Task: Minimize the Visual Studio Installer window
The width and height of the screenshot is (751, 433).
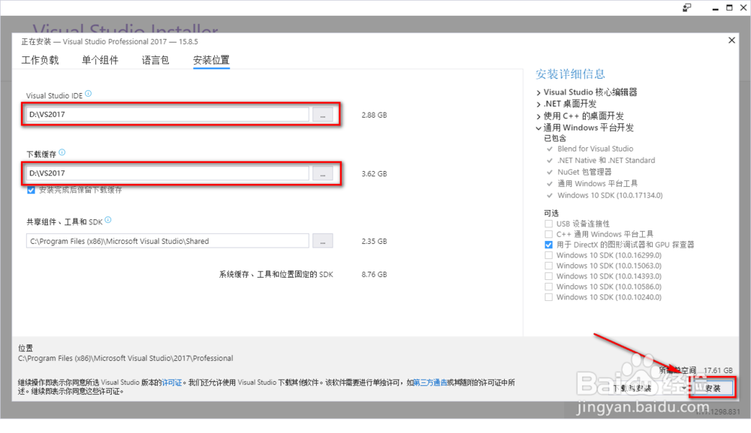Action: tap(715, 8)
